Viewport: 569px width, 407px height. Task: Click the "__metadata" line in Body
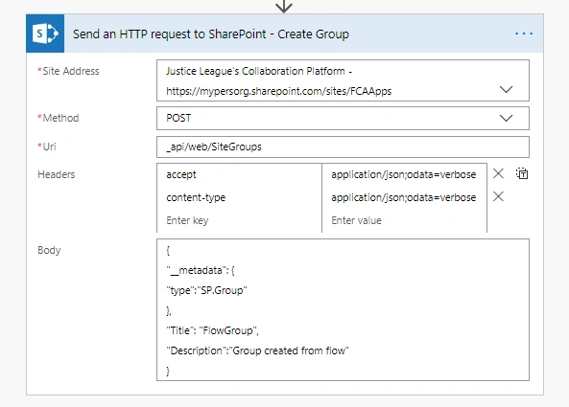tap(201, 270)
